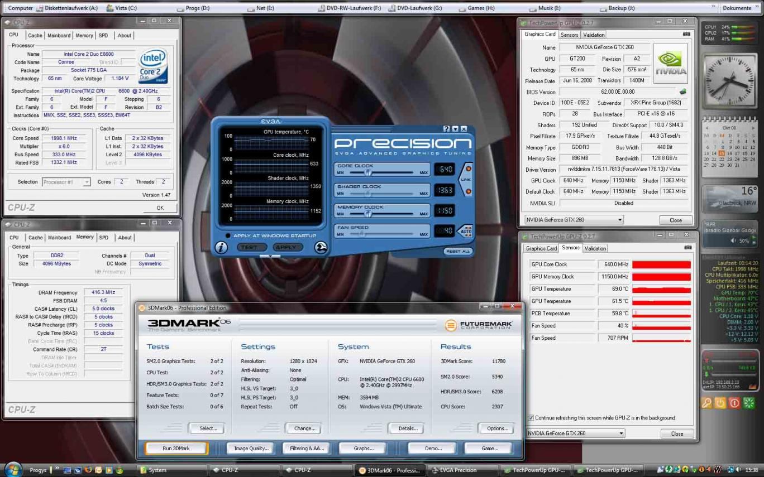764x477 pixels.
Task: Open the EVGA Precision information icon
Action: point(222,247)
